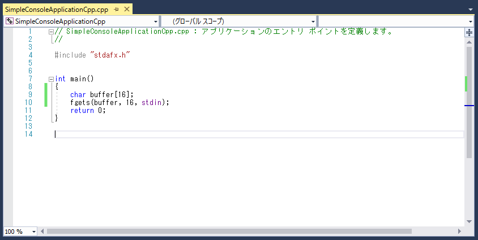The image size is (478, 240).
Task: Click the char keyword on line 9
Action: click(78, 95)
